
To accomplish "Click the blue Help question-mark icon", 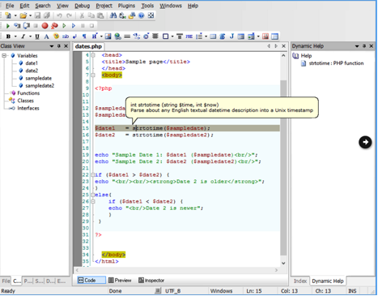I will (141, 15).
